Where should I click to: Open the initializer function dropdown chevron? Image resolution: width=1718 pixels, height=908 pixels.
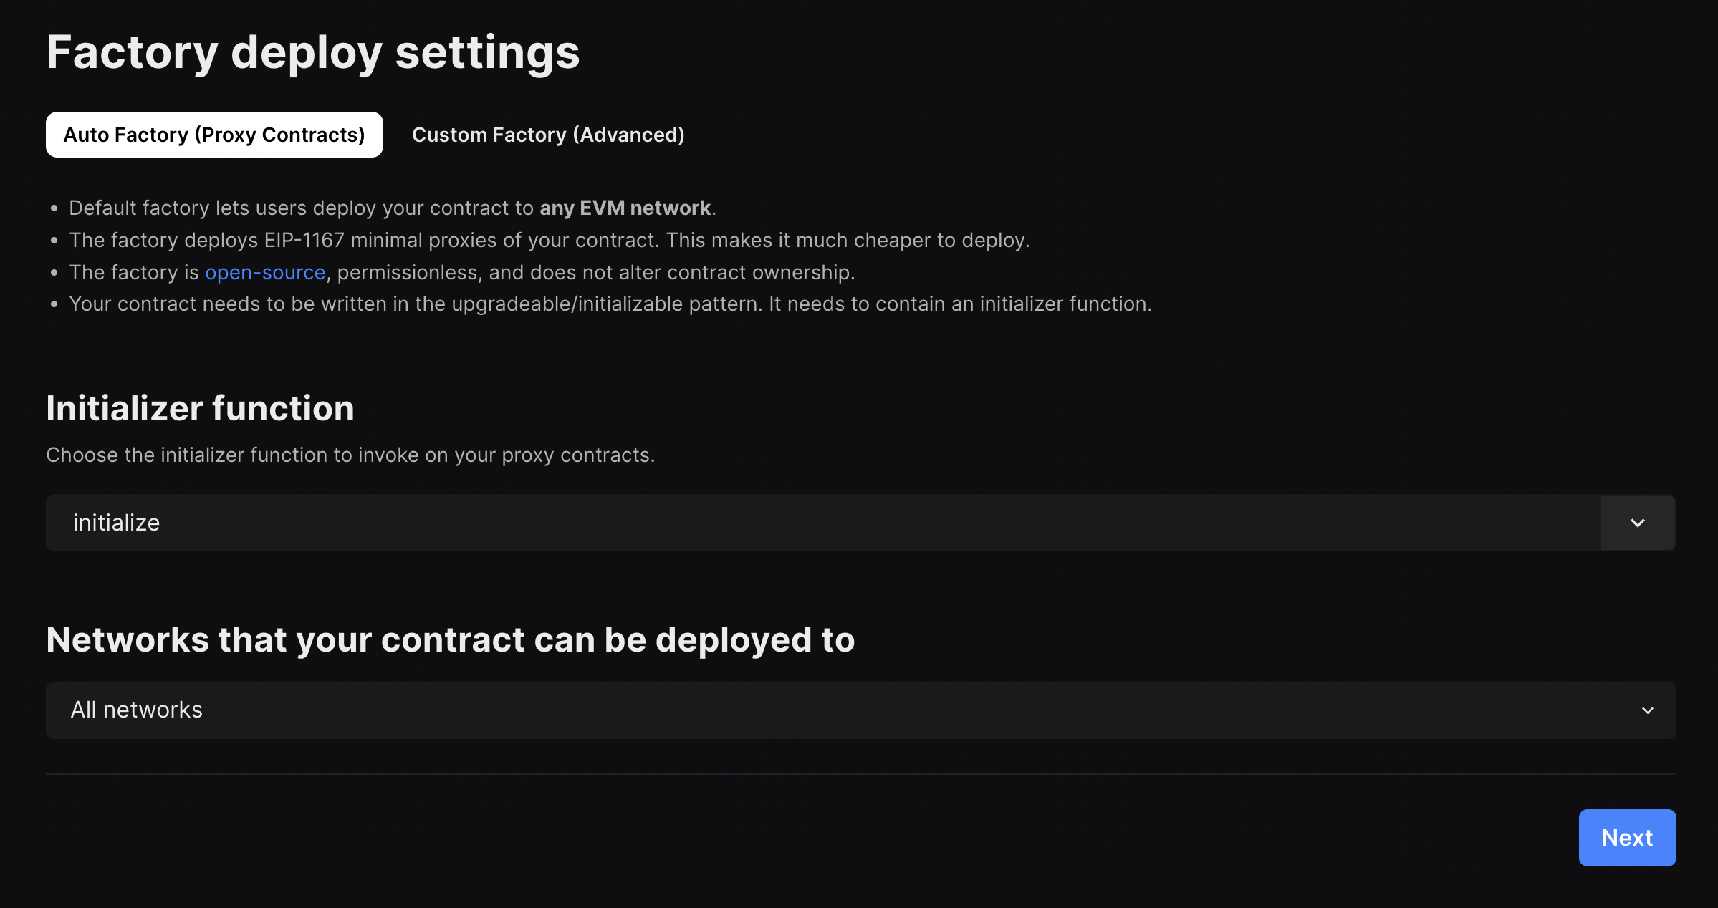1636,523
